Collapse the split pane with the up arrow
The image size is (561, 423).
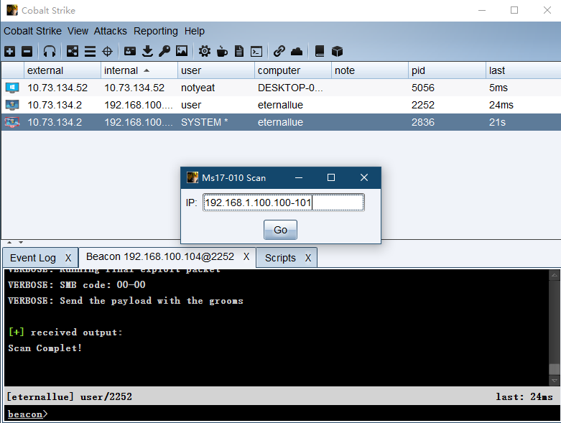point(9,243)
